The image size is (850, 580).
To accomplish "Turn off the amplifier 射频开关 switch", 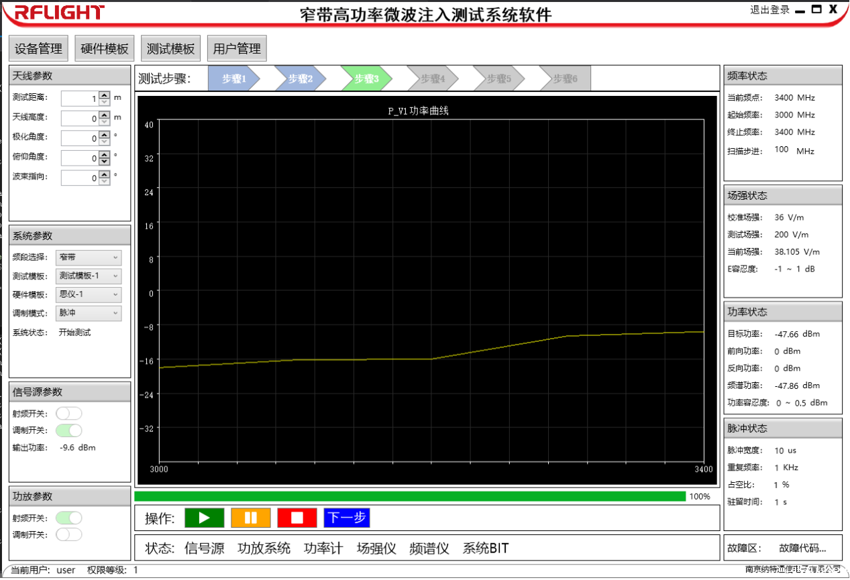I will click(x=68, y=518).
